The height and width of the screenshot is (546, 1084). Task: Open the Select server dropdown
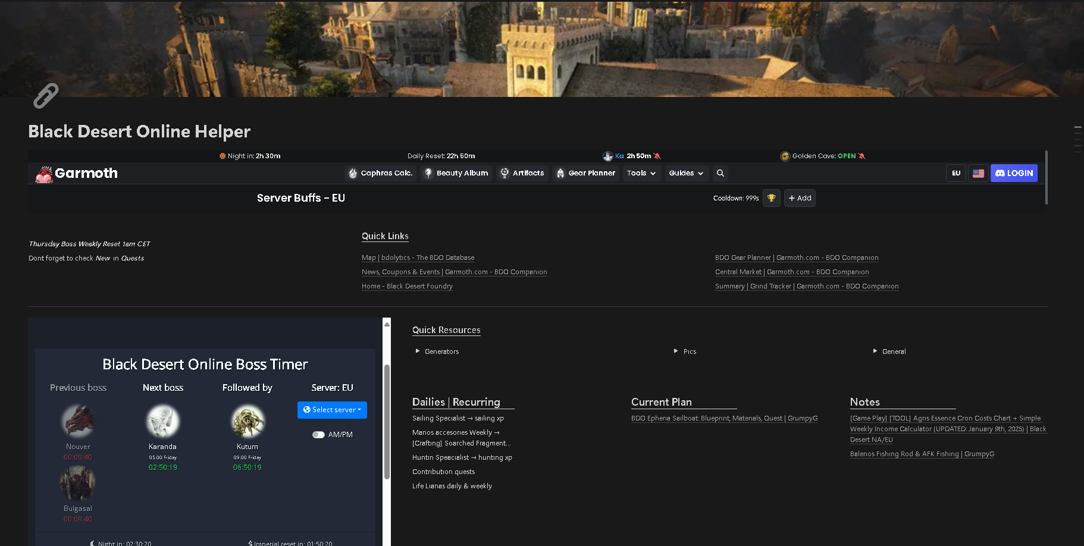[332, 410]
